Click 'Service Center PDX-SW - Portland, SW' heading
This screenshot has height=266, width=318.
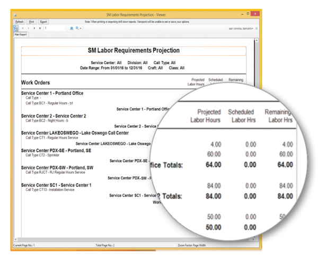(57, 167)
